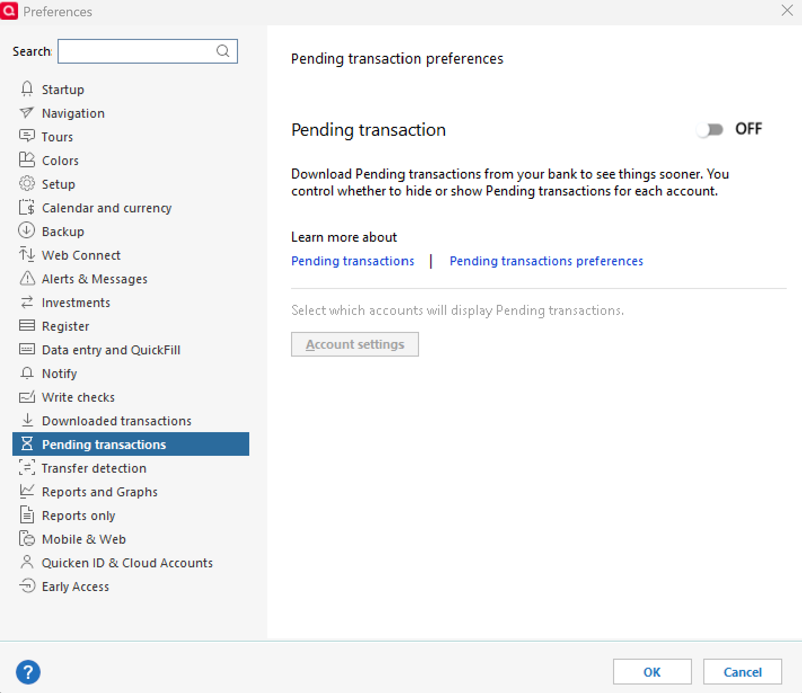802x693 pixels.
Task: Click the Pending transactions hourglass icon
Action: (x=27, y=443)
